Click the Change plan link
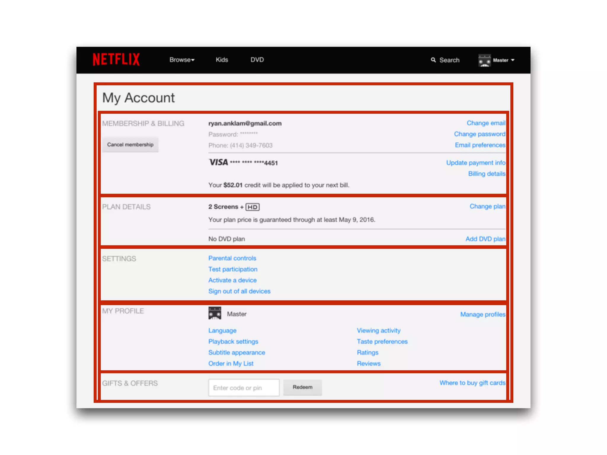The width and height of the screenshot is (607, 455). tap(487, 206)
